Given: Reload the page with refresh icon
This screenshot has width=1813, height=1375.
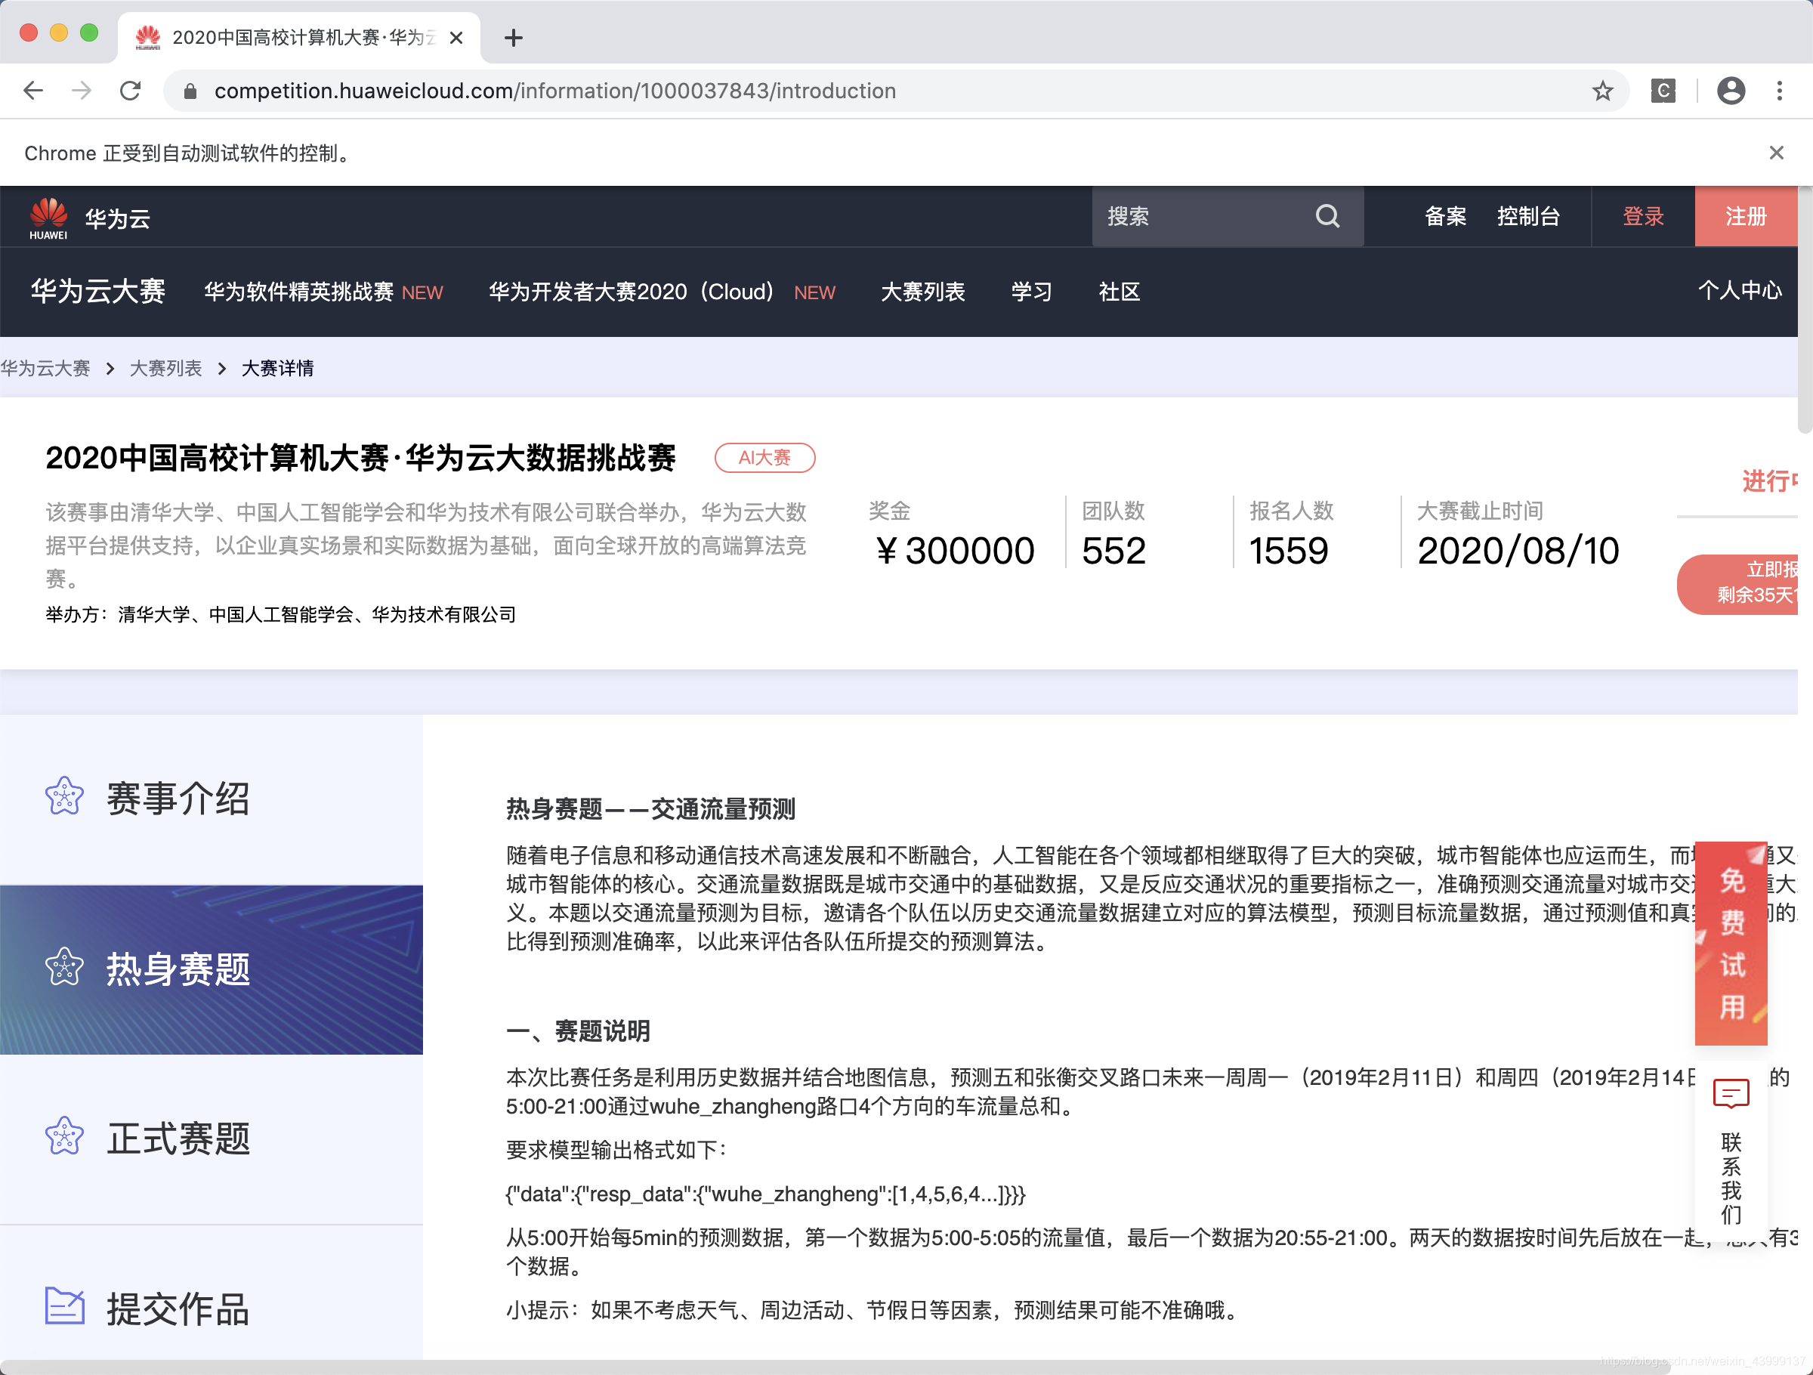Looking at the screenshot, I should (131, 90).
